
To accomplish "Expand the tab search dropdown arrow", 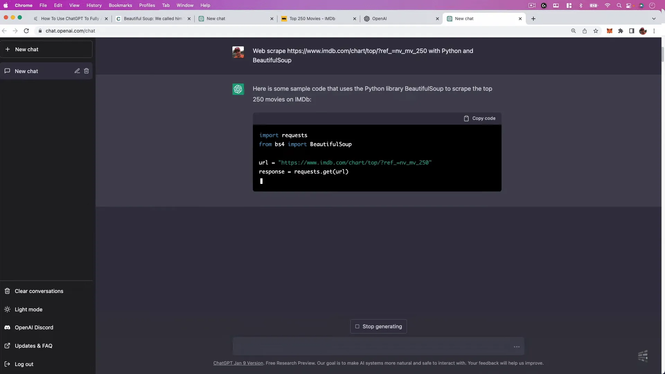I will click(x=654, y=19).
